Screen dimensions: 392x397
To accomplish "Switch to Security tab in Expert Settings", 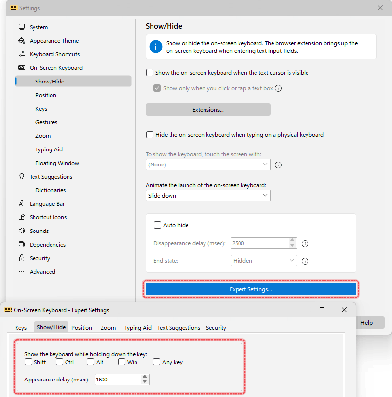I will pos(216,328).
